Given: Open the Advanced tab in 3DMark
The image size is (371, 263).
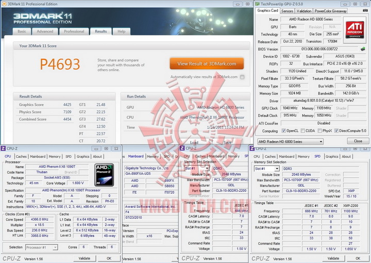Looking at the screenshot, I should (x=45, y=31).
